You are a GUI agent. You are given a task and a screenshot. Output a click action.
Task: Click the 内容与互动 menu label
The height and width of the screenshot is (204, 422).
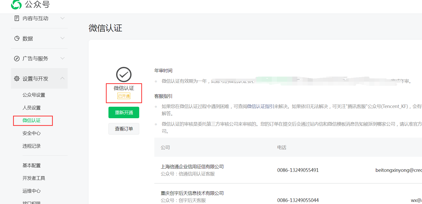(x=35, y=18)
